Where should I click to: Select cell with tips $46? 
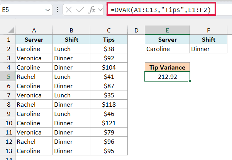click(109, 114)
